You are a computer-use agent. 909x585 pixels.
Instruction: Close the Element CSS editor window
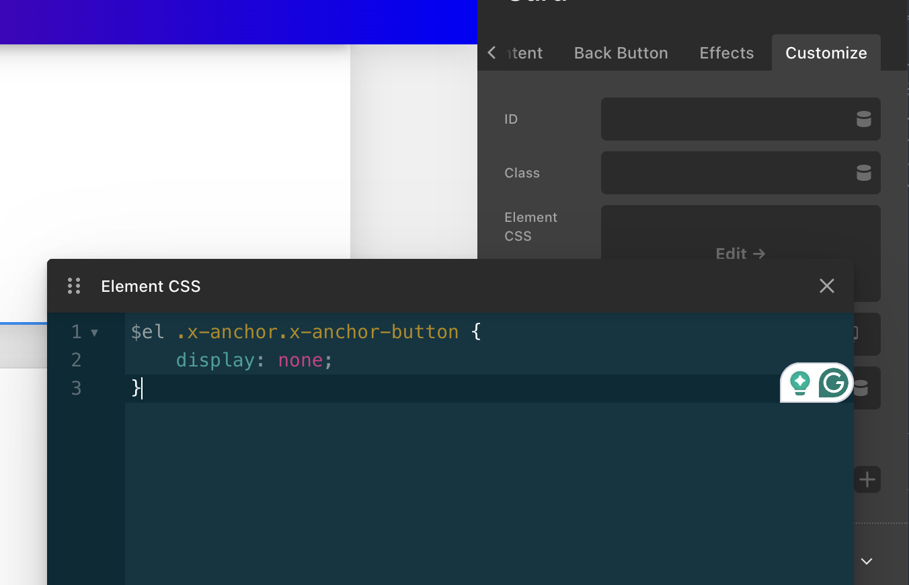tap(826, 286)
